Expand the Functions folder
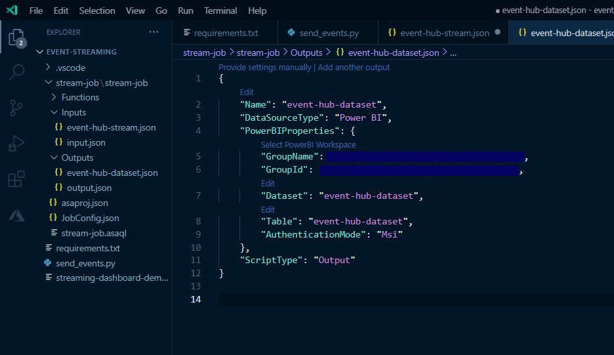The width and height of the screenshot is (614, 355). coord(80,97)
